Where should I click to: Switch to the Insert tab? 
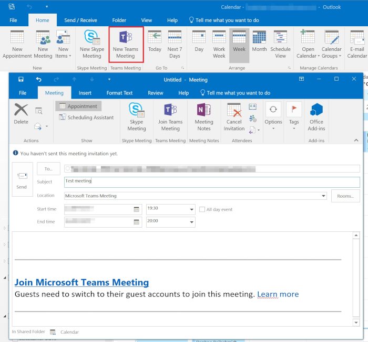[85, 93]
